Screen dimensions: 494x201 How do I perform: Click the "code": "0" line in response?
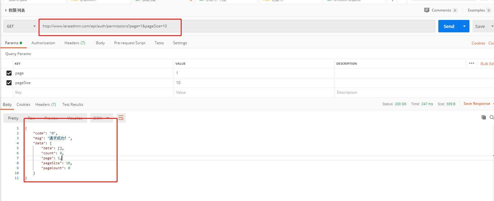tap(45, 133)
